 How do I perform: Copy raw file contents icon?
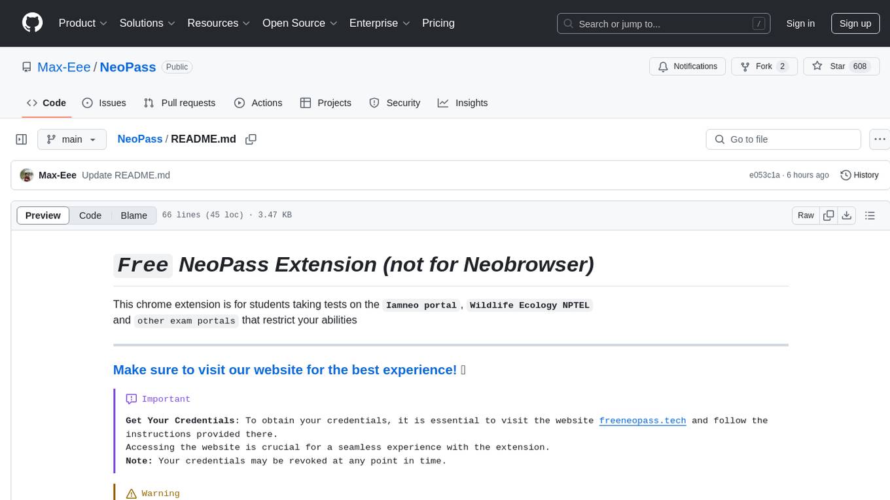tap(828, 215)
